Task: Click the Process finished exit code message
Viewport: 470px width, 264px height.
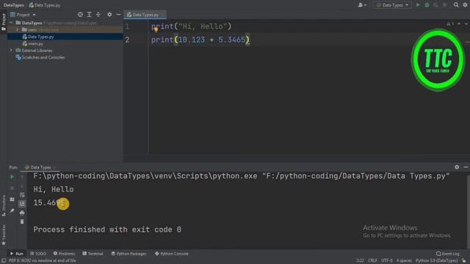Action: [107, 230]
